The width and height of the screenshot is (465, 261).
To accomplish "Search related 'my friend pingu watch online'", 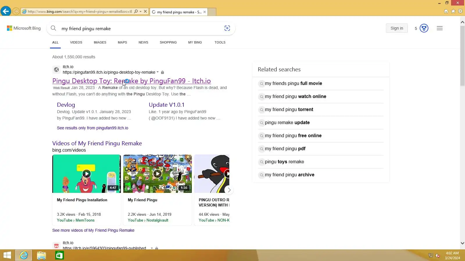I will (x=321, y=97).
